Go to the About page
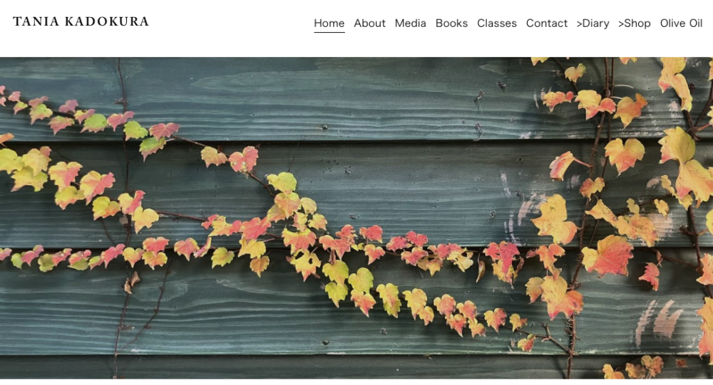This screenshot has height=385, width=713. click(369, 23)
